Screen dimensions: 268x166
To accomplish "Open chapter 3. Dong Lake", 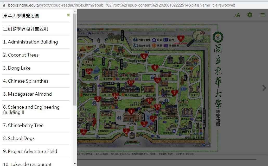I will click(17, 68).
